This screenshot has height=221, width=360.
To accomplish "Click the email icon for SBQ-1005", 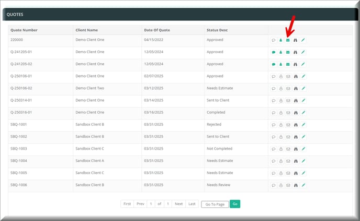I will point(288,173).
